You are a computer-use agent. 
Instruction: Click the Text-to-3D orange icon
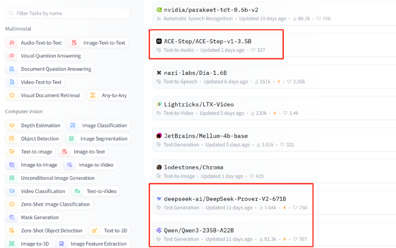(95, 230)
